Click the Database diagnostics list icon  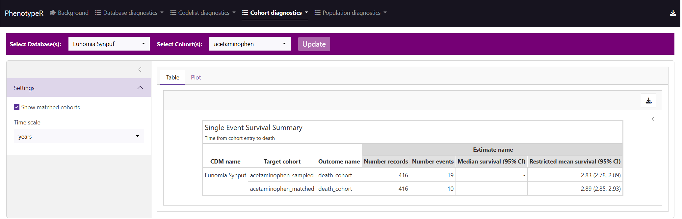[98, 13]
